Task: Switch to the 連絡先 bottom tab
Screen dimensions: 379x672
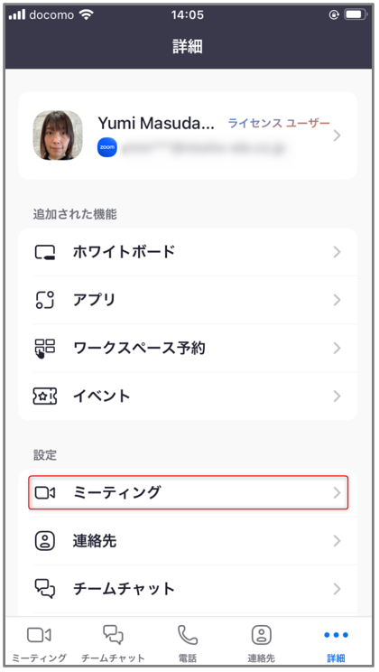Action: (261, 643)
